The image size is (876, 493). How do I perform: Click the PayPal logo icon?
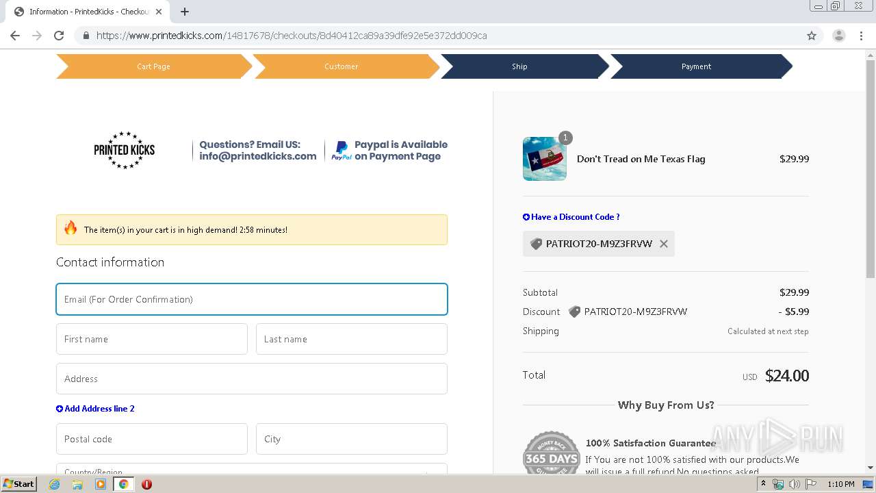341,151
